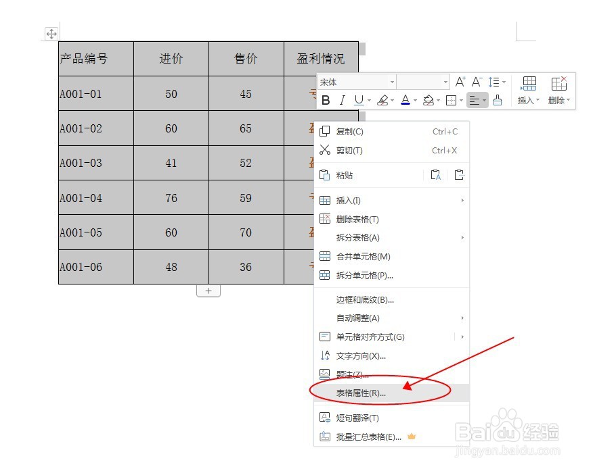Screen dimensions: 593x471
Task: Click the 产品编号 header cell
Action: (96, 59)
